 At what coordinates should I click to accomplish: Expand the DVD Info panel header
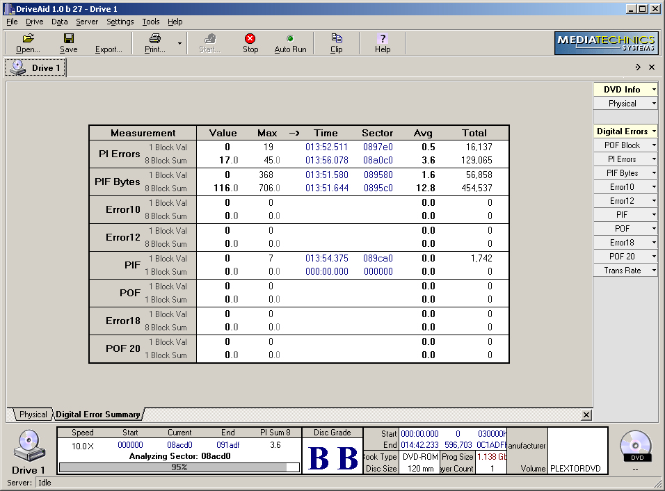click(625, 90)
